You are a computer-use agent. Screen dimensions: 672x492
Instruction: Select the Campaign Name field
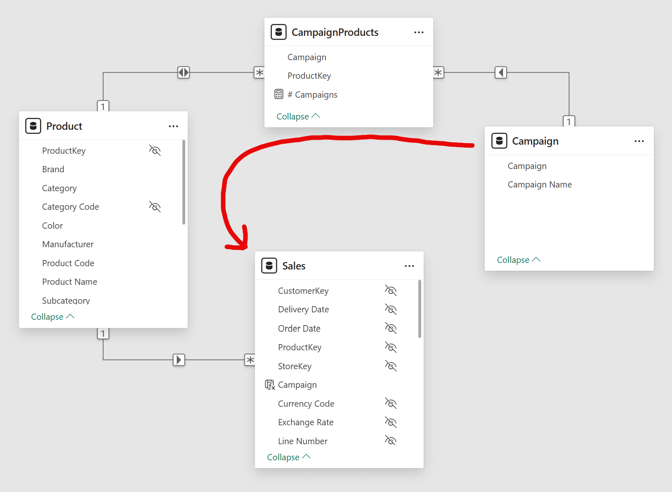pyautogui.click(x=539, y=185)
